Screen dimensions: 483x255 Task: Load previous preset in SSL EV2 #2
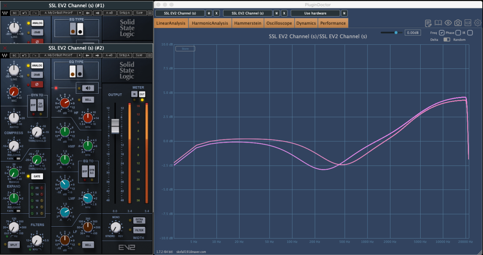(88, 55)
